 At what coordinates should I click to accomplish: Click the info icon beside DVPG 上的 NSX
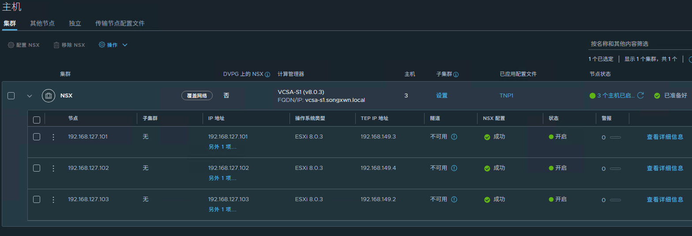267,75
